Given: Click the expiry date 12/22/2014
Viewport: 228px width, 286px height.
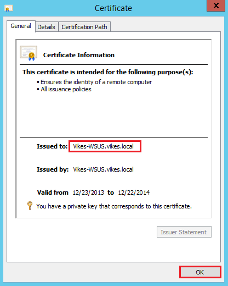Looking at the screenshot, I should pos(134,193).
